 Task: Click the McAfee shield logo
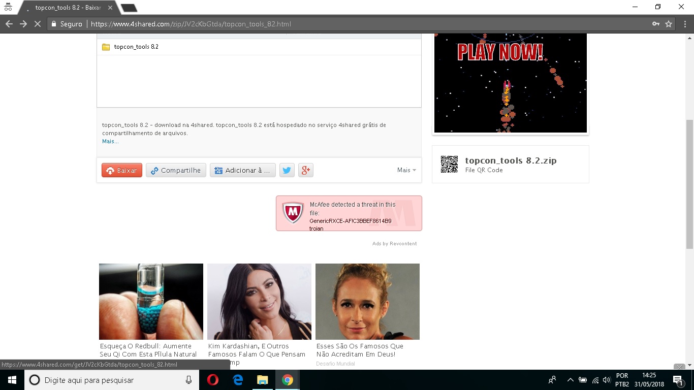(293, 213)
